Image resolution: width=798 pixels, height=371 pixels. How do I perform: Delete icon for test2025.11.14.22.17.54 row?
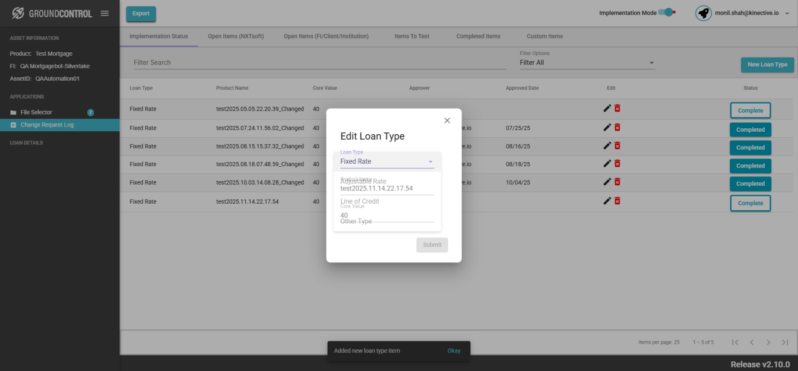[x=617, y=201]
